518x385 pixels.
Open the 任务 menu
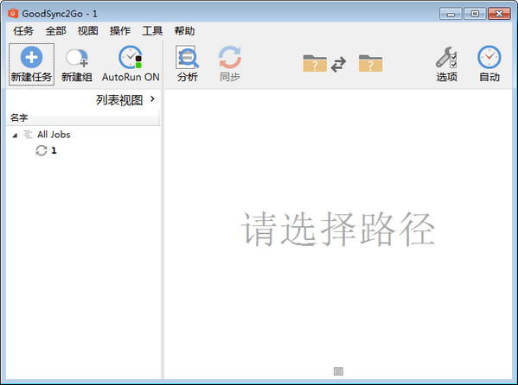tap(23, 31)
